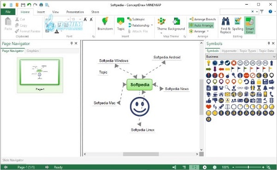277x170 pixels.
Task: Add the yellow envelope symbol
Action: pyautogui.click(x=228, y=94)
